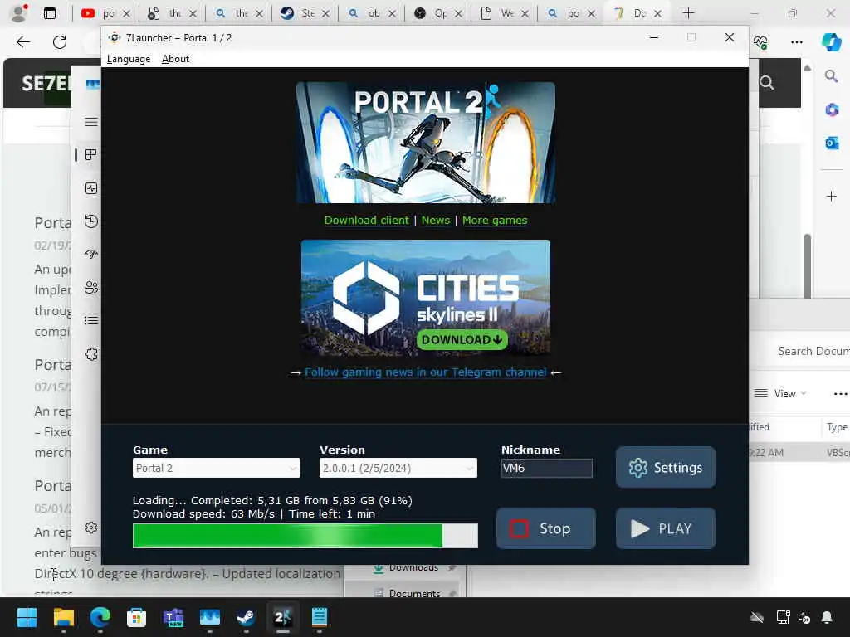
Task: Open the About menu in 7Launcher
Action: tap(175, 59)
